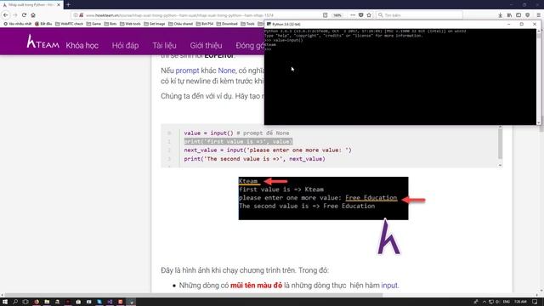Click the code block vertical scrollbar
The width and height of the screenshot is (544, 306).
(x=500, y=145)
